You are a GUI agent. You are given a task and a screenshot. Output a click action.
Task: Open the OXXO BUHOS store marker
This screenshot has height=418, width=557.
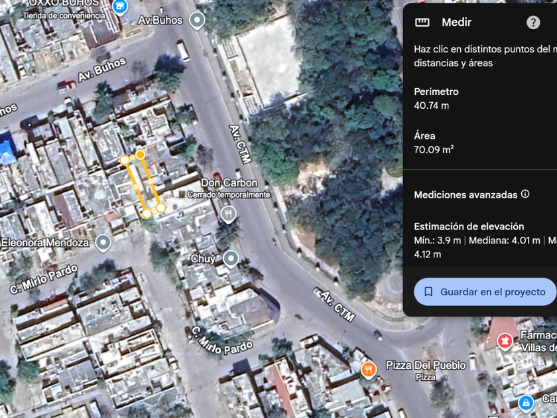120,7
